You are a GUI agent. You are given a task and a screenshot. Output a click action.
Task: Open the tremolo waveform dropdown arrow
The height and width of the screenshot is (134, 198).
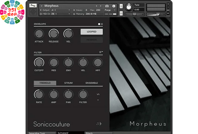98,100
